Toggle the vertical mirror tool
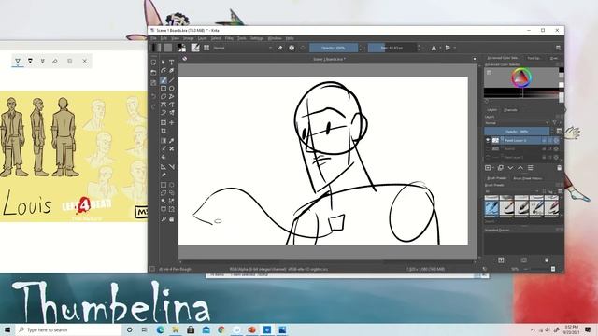598x336 pixels. pyautogui.click(x=448, y=48)
